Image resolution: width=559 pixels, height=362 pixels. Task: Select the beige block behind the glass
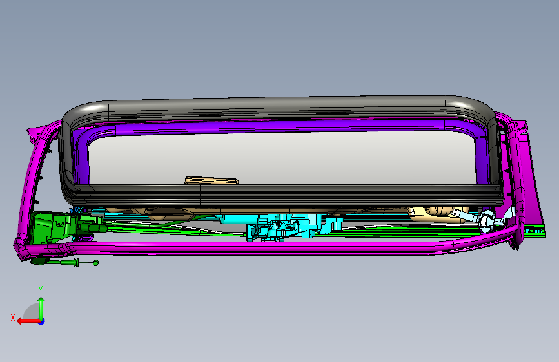[211, 180]
